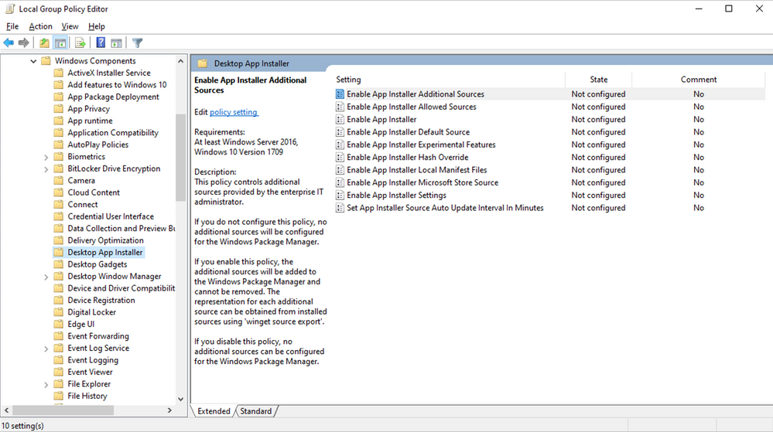The height and width of the screenshot is (432, 773).
Task: Click the Up One Level folder icon
Action: point(44,43)
